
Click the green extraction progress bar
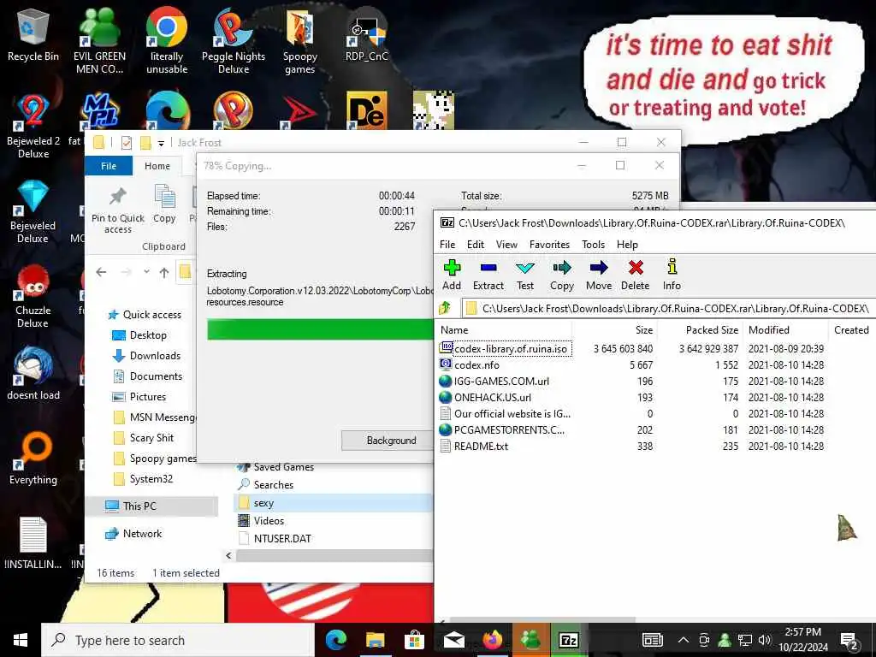point(320,329)
